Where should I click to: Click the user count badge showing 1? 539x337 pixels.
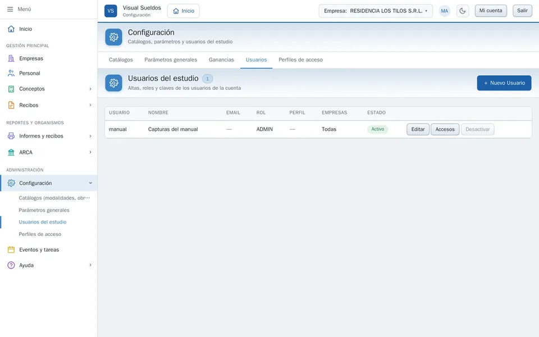pos(207,79)
